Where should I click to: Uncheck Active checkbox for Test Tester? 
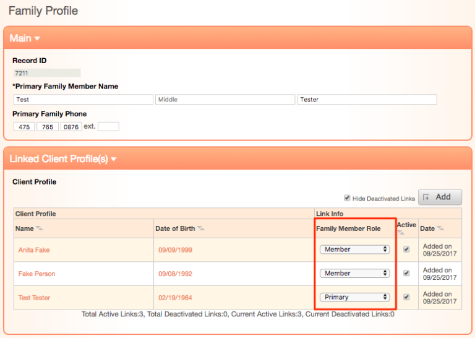pyautogui.click(x=406, y=297)
